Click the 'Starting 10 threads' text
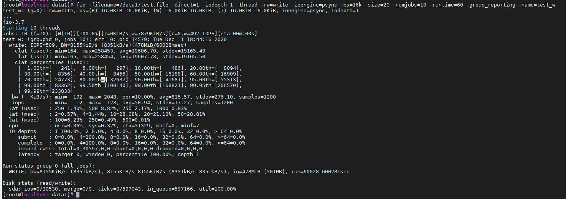Image resolution: width=566 pixels, height=199 pixels. 31,28
